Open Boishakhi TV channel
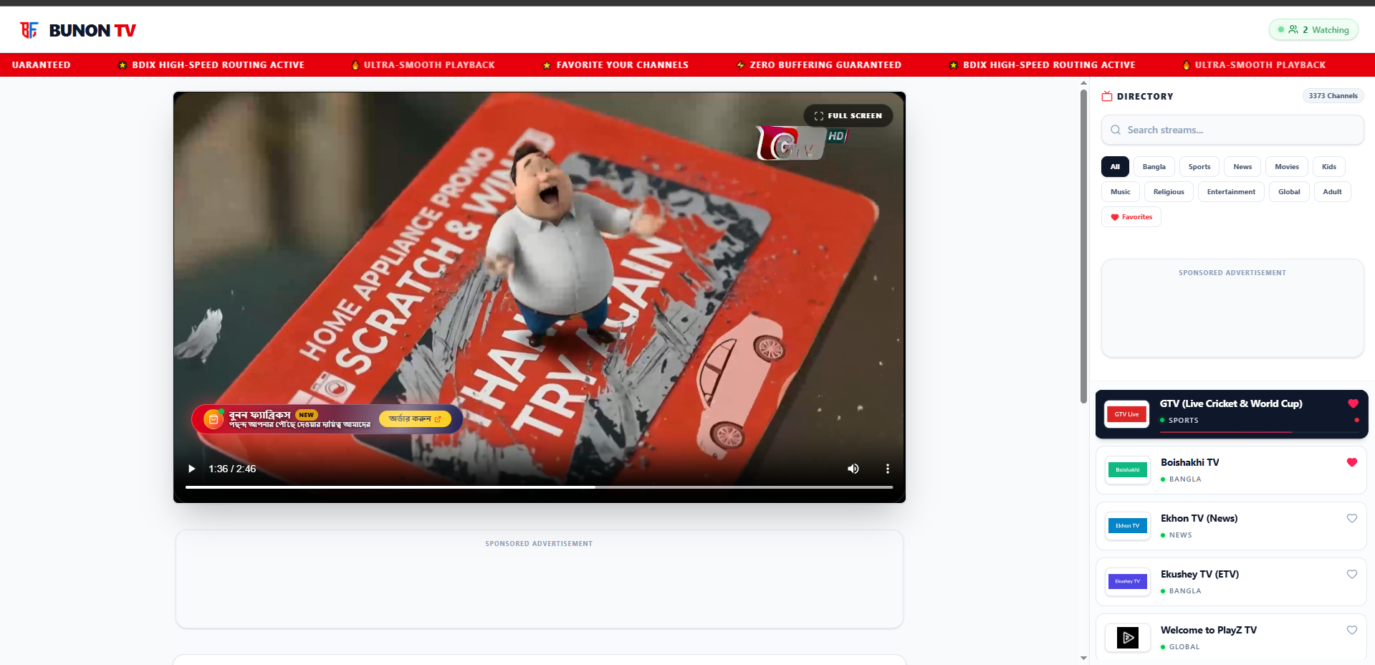The image size is (1375, 665). 1231,470
